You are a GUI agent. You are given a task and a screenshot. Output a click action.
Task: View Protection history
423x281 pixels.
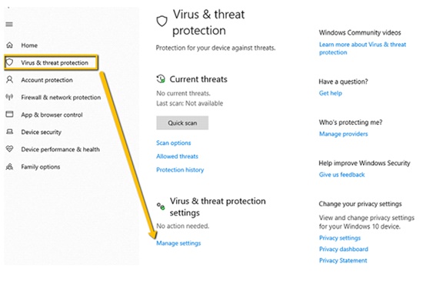tap(180, 170)
